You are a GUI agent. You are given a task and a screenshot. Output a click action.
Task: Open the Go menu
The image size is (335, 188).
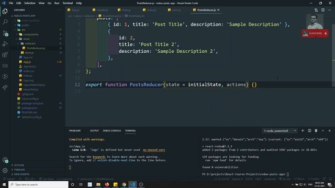coord(49,3)
